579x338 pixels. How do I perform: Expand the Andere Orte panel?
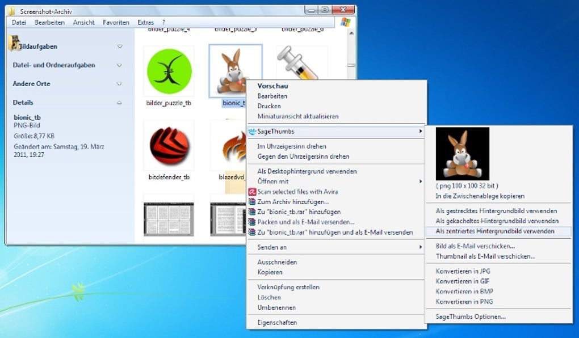[119, 84]
